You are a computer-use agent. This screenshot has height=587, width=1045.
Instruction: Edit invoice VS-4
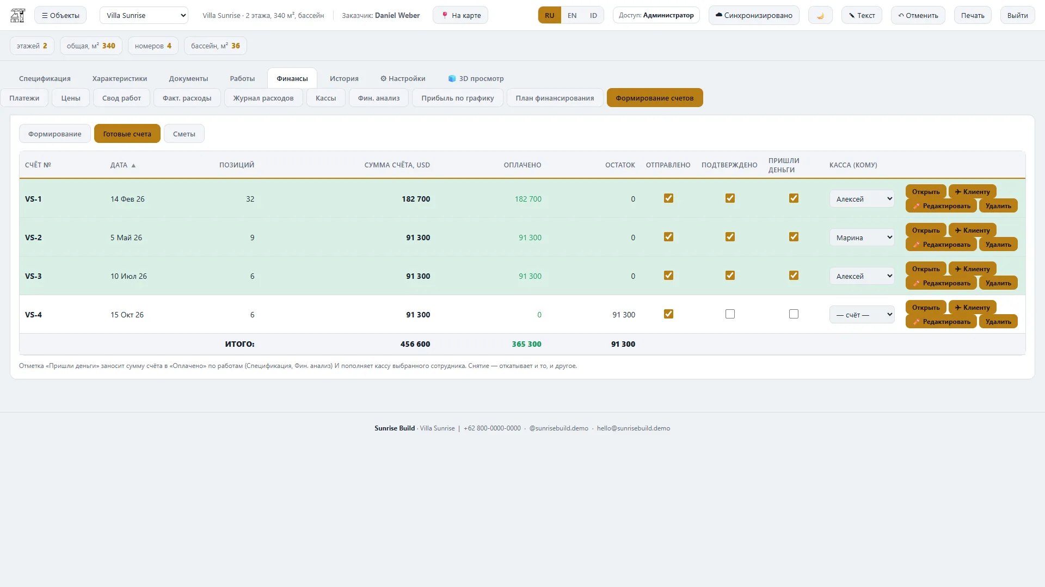[x=941, y=321]
